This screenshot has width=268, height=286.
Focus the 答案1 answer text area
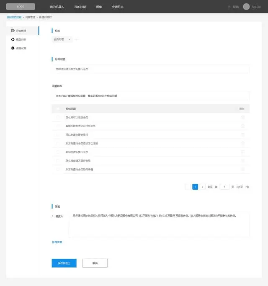(x=159, y=225)
